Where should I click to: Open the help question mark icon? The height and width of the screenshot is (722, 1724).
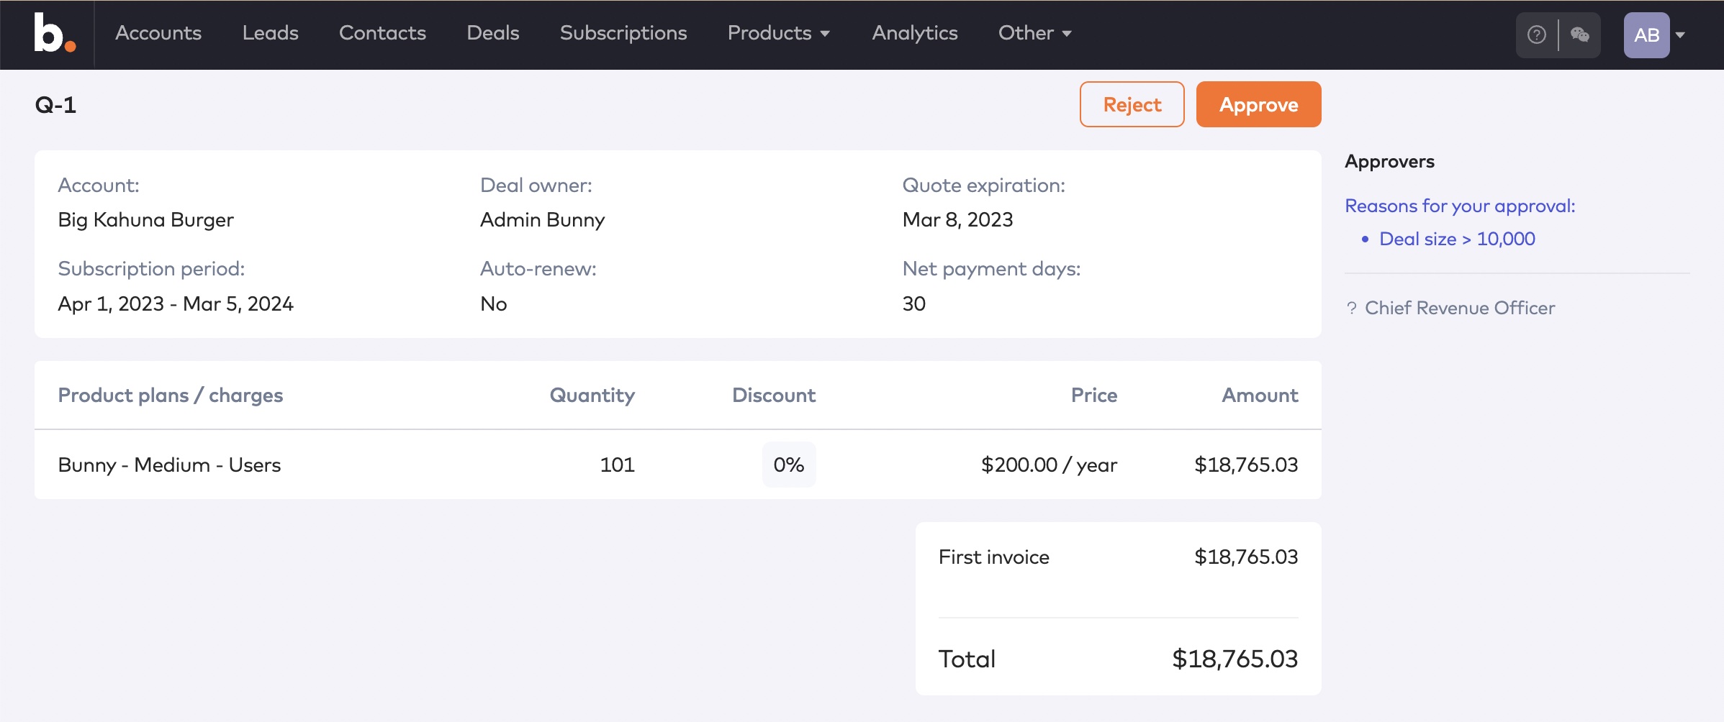point(1537,35)
